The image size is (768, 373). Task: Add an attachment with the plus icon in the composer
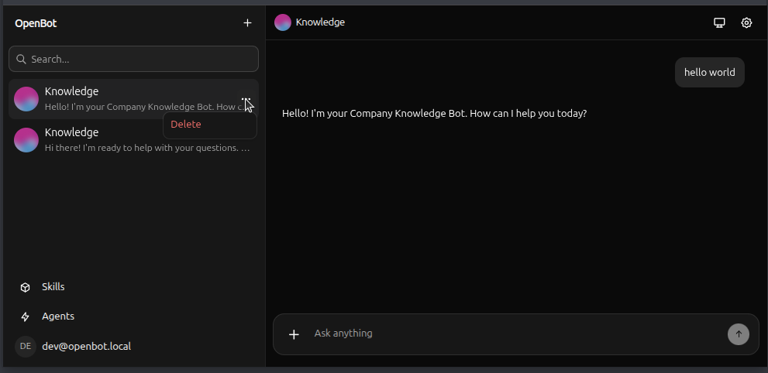[x=294, y=334]
